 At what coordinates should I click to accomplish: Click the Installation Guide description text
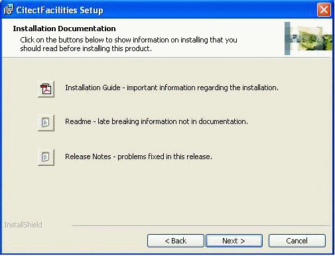(x=172, y=88)
